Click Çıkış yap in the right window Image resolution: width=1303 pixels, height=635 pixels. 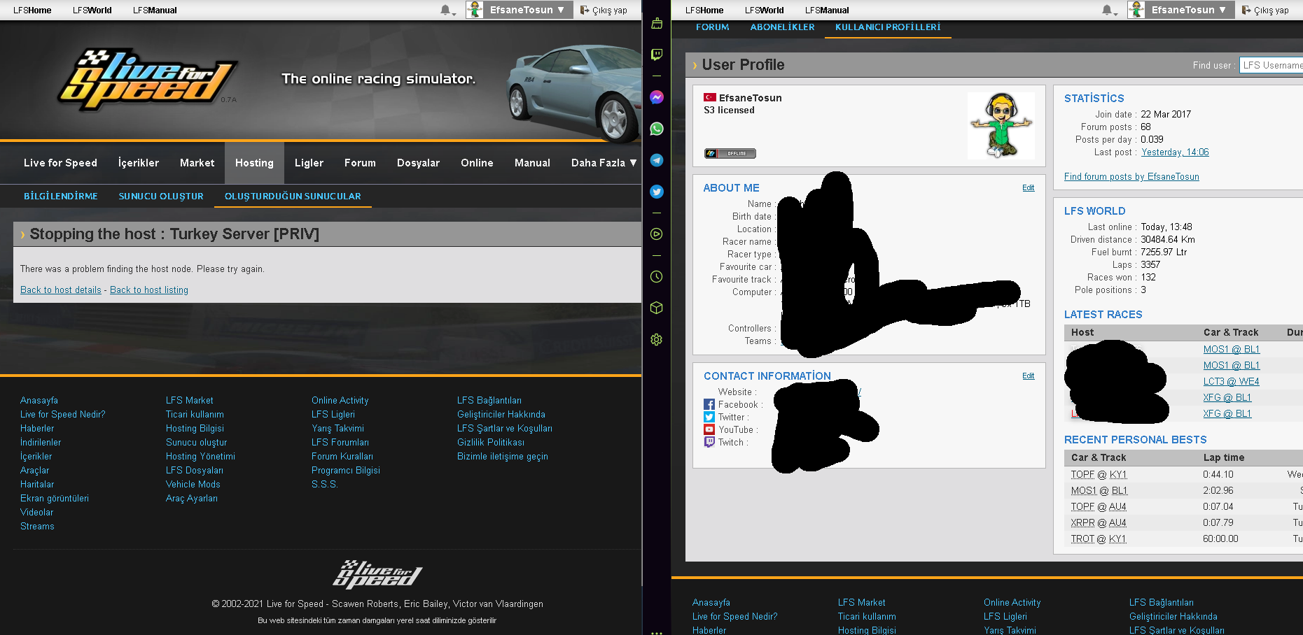click(x=1265, y=10)
